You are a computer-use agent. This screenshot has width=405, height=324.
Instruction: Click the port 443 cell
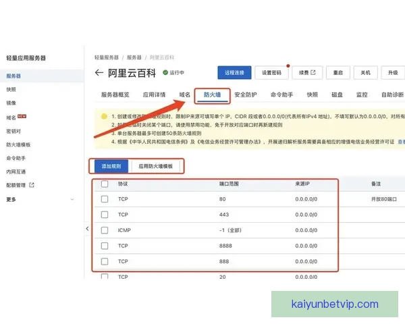pos(224,215)
